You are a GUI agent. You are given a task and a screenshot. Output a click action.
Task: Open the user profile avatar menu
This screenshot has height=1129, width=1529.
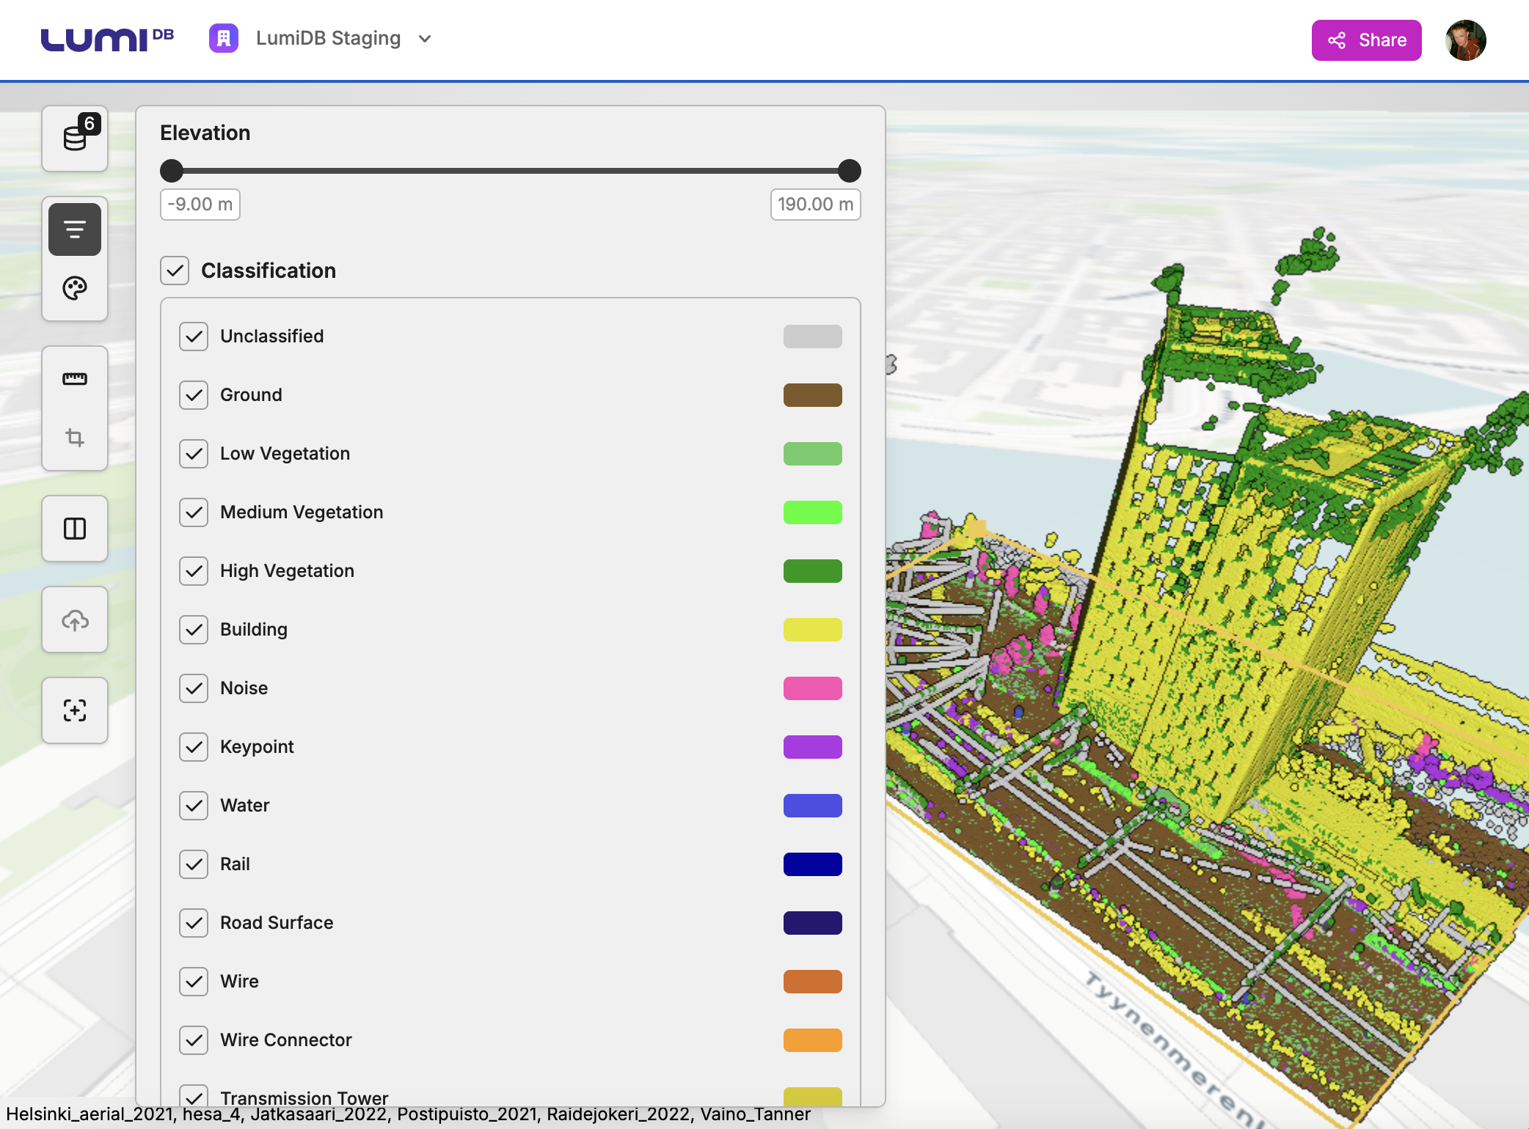pos(1465,40)
